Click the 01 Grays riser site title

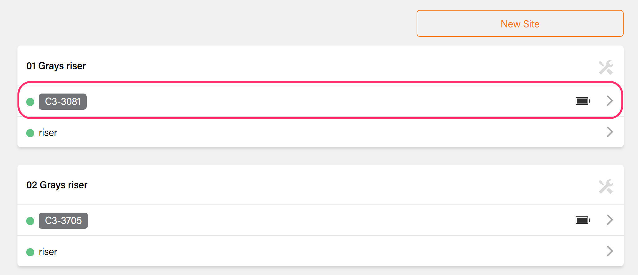56,66
